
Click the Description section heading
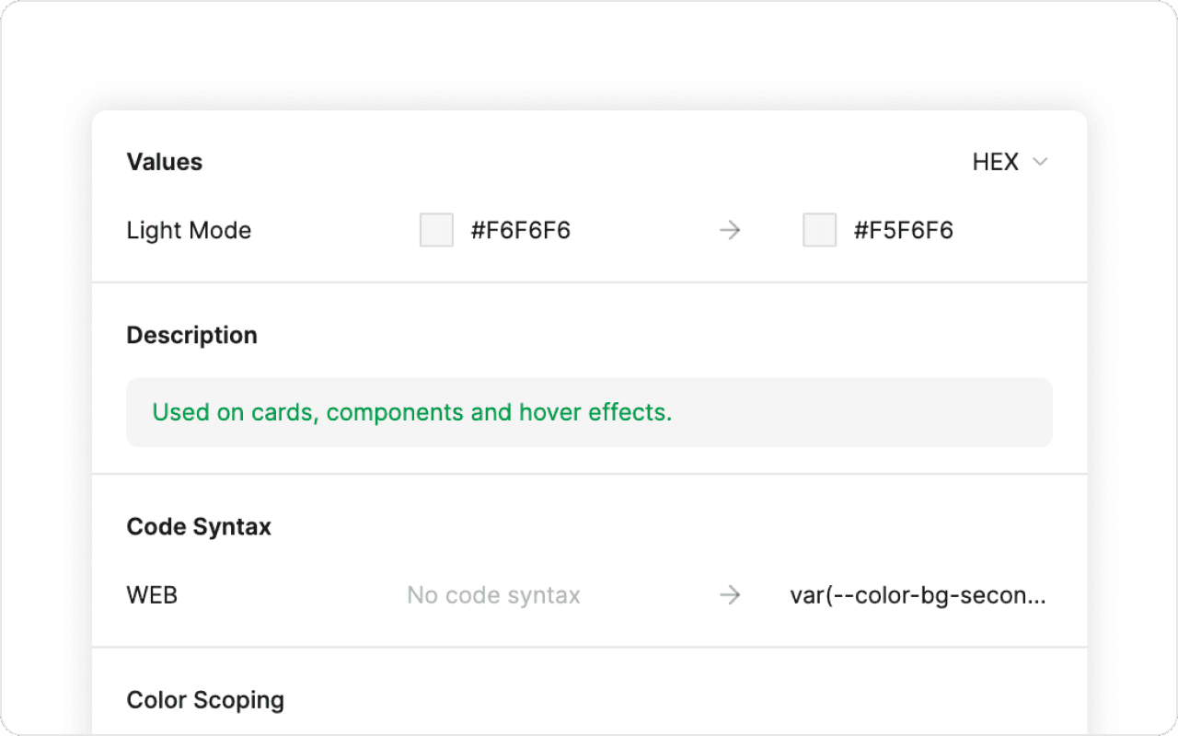pyautogui.click(x=191, y=335)
